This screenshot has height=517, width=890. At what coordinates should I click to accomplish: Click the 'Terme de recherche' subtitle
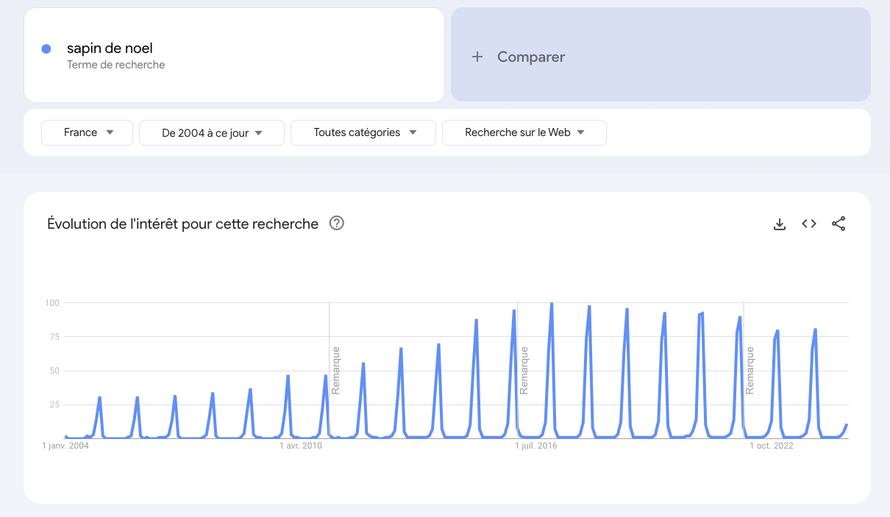click(x=116, y=65)
